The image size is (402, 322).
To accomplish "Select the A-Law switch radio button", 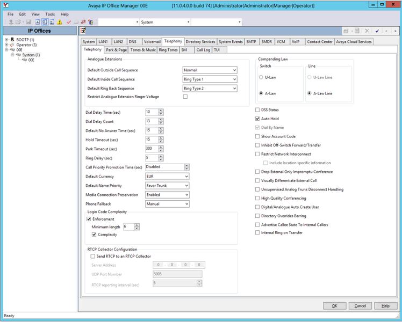I will (x=261, y=93).
